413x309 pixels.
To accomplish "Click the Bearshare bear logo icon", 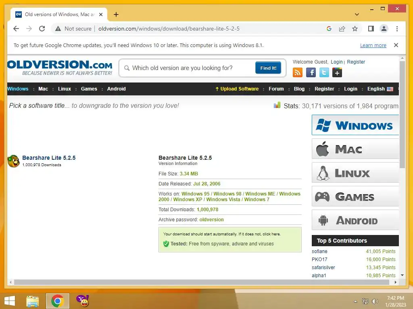I will click(x=13, y=161).
